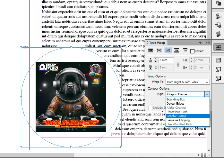This screenshot has width=224, height=158.
Task: Open the Cell Styles panel icon
Action: click(x=218, y=78)
